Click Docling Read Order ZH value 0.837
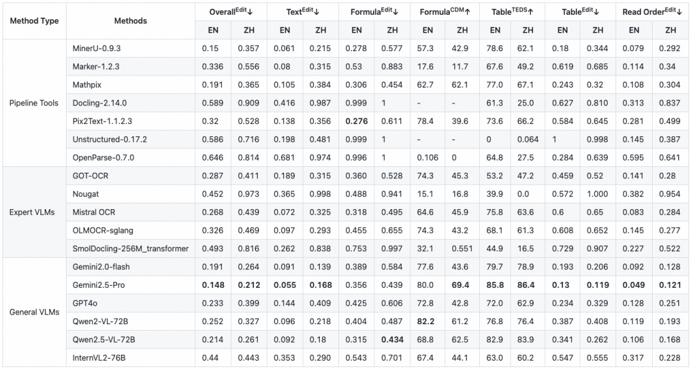 (x=669, y=103)
